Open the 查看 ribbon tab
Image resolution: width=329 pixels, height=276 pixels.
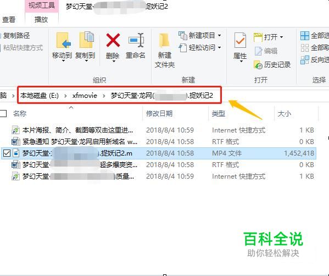tap(9, 20)
